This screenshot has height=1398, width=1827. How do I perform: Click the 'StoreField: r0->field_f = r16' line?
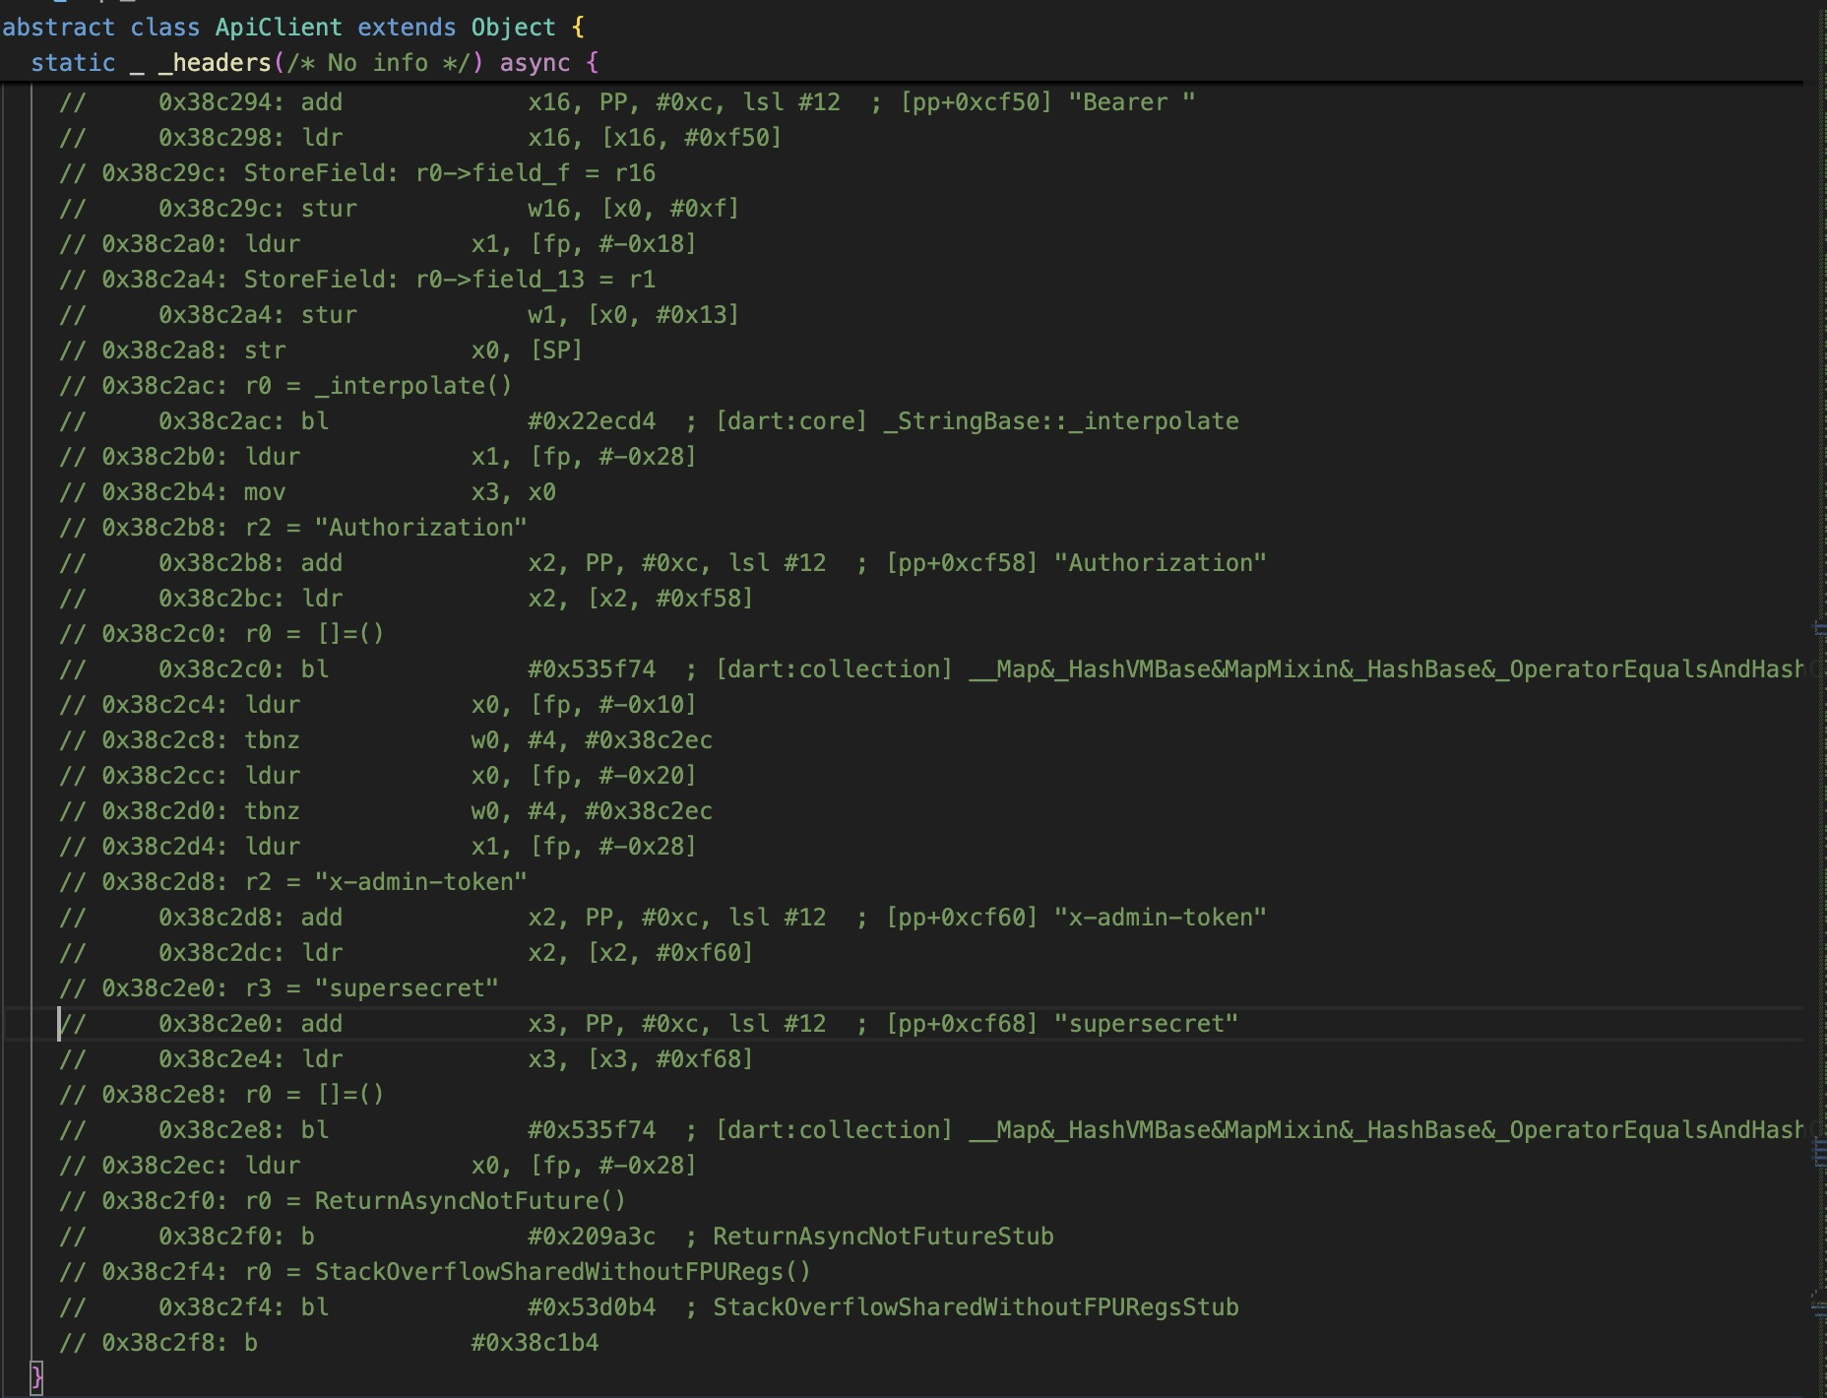[x=357, y=173]
